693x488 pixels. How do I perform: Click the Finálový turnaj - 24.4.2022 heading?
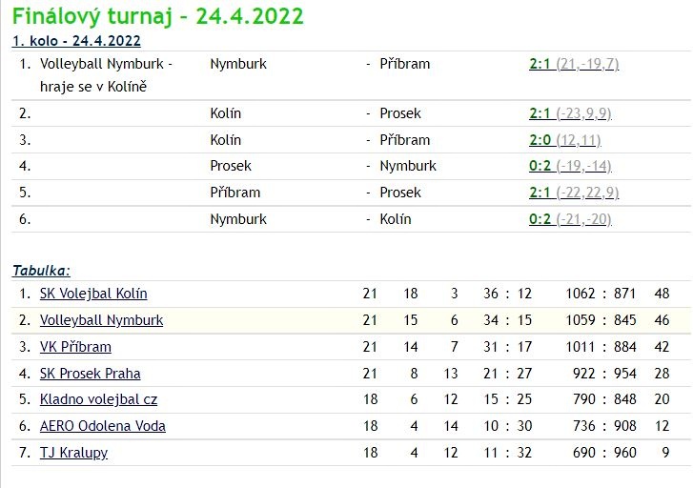point(157,16)
